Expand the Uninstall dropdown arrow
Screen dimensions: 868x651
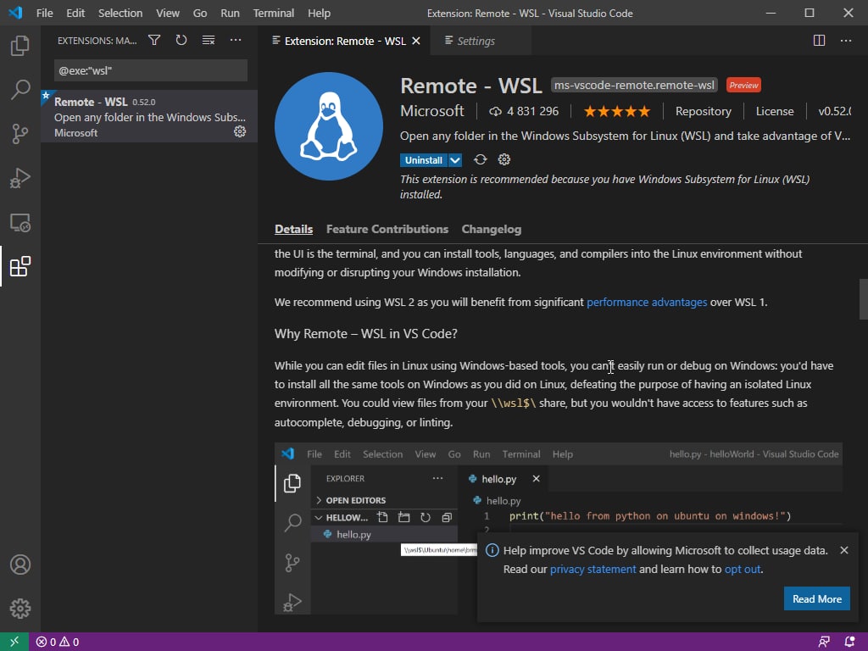(x=455, y=160)
